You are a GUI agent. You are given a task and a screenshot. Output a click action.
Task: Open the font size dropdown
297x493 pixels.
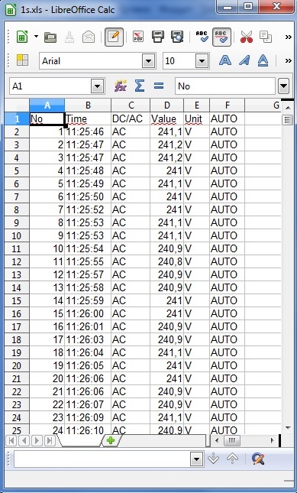pyautogui.click(x=202, y=60)
